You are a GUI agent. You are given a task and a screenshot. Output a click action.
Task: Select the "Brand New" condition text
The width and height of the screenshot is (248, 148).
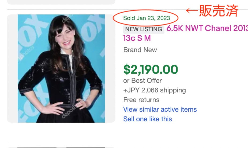pos(140,50)
